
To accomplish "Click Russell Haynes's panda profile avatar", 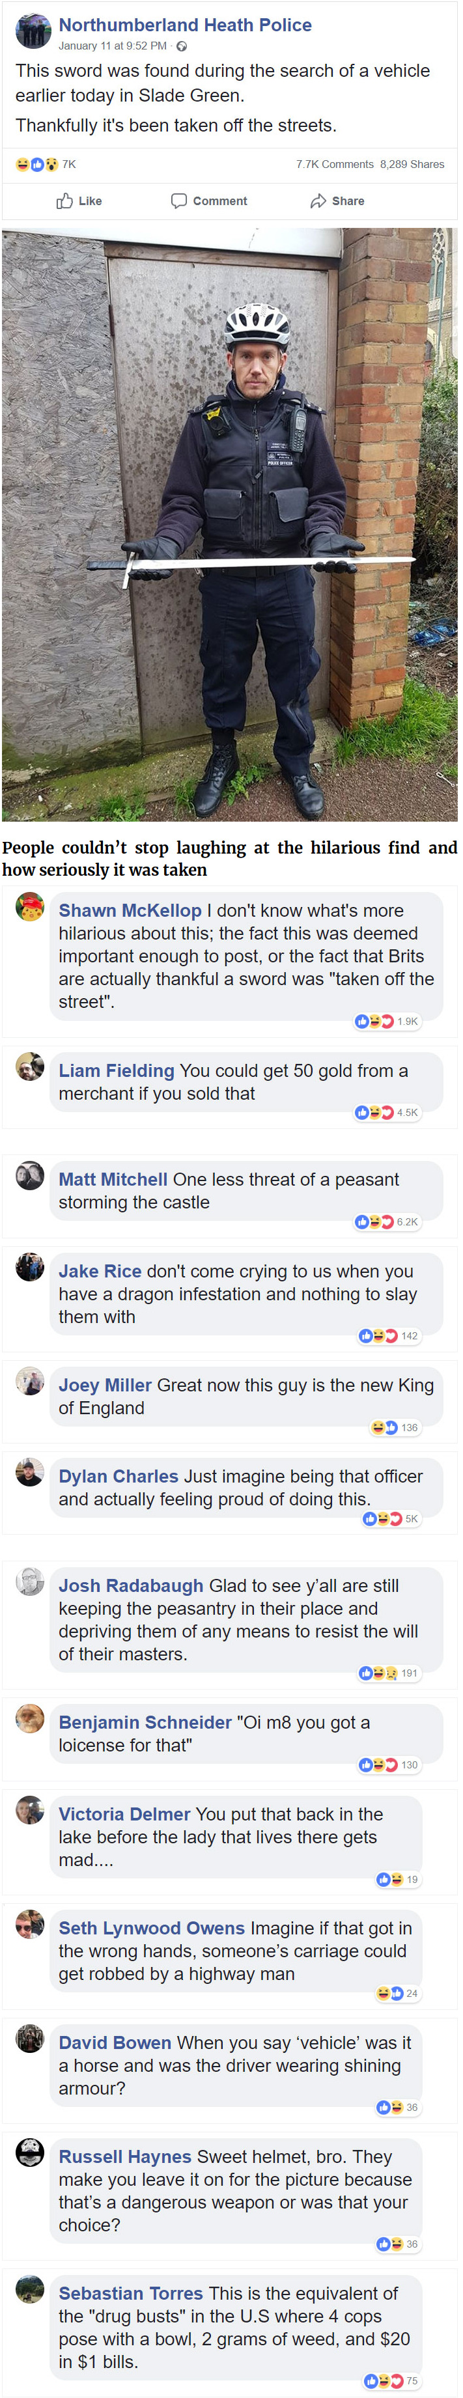I will 31,2153.
